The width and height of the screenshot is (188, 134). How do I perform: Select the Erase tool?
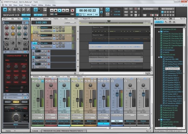coord(28,10)
